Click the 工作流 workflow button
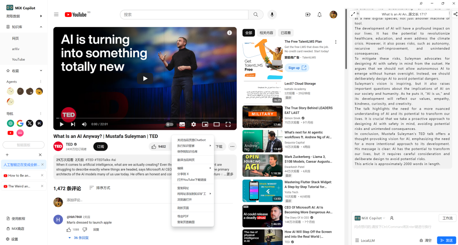Viewport: 458px width, 245px height. (x=447, y=218)
